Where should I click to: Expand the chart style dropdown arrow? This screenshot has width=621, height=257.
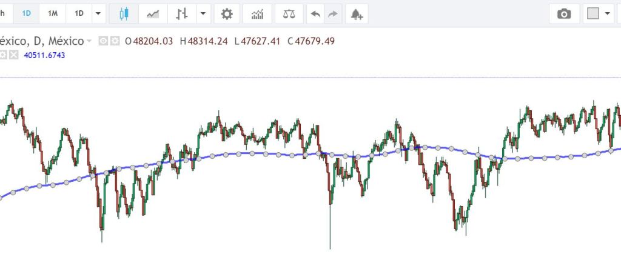[203, 13]
